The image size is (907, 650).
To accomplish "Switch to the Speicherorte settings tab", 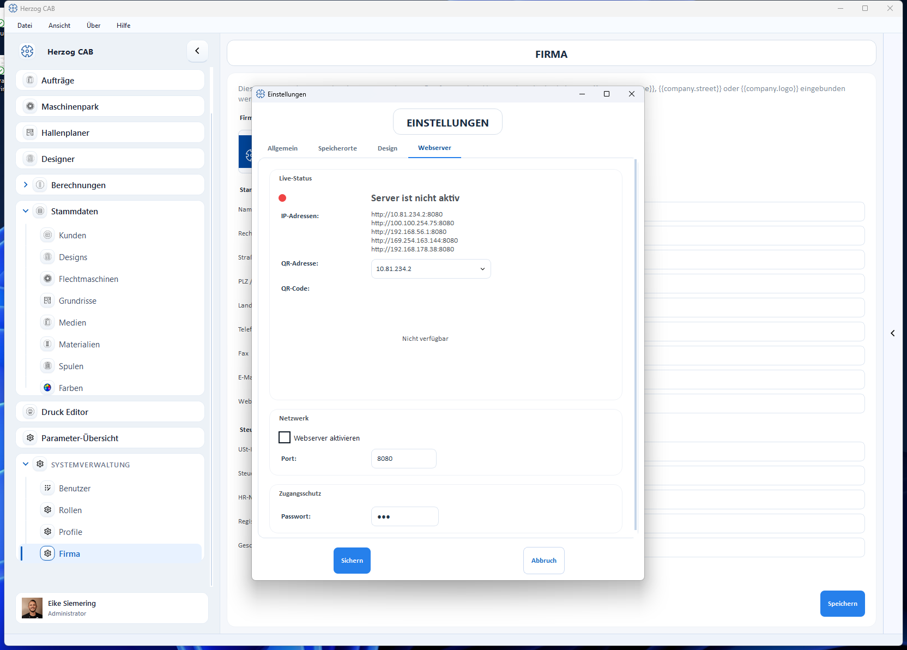I will click(337, 148).
